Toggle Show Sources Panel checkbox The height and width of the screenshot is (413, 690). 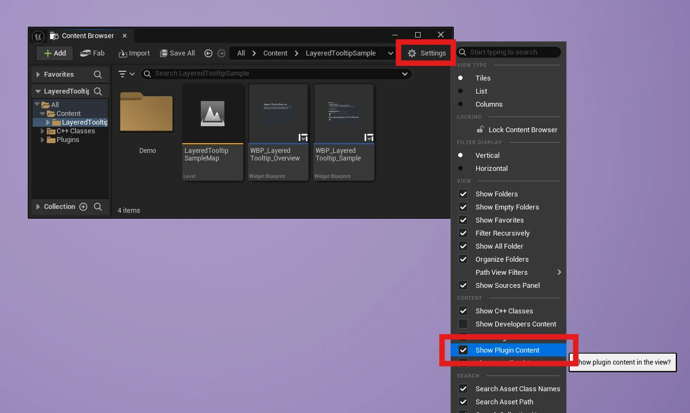pyautogui.click(x=463, y=286)
